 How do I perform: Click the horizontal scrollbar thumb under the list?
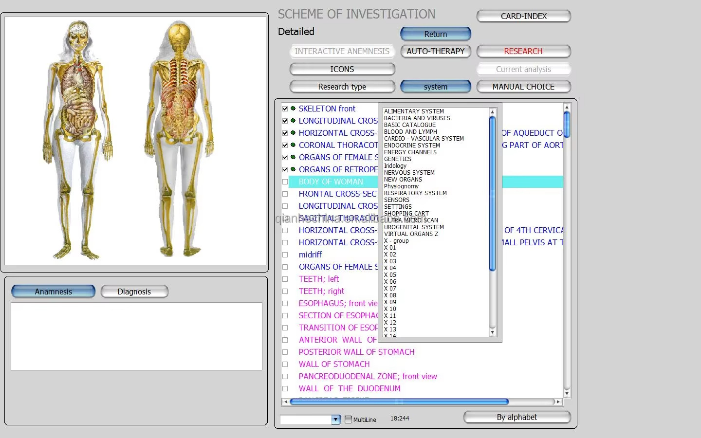(399, 402)
